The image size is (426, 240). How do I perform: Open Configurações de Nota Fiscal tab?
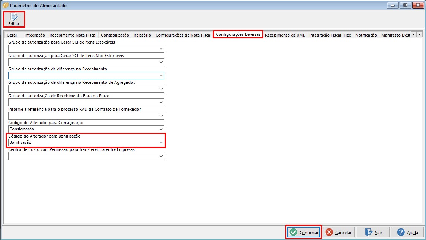(x=183, y=35)
